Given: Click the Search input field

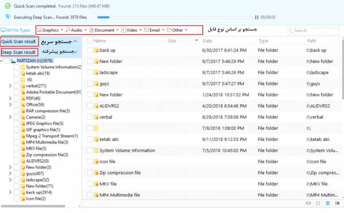Looking at the screenshot, I should (313, 31).
